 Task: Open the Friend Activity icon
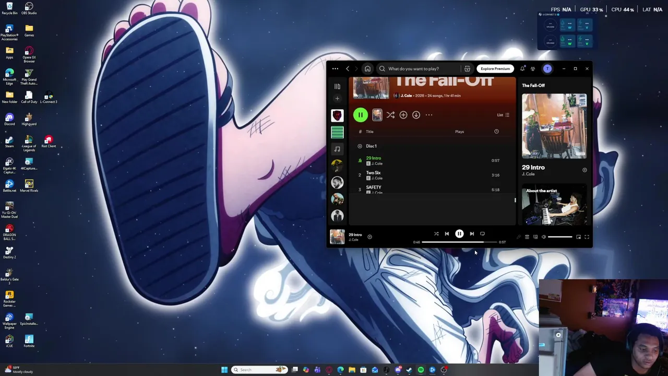(533, 68)
